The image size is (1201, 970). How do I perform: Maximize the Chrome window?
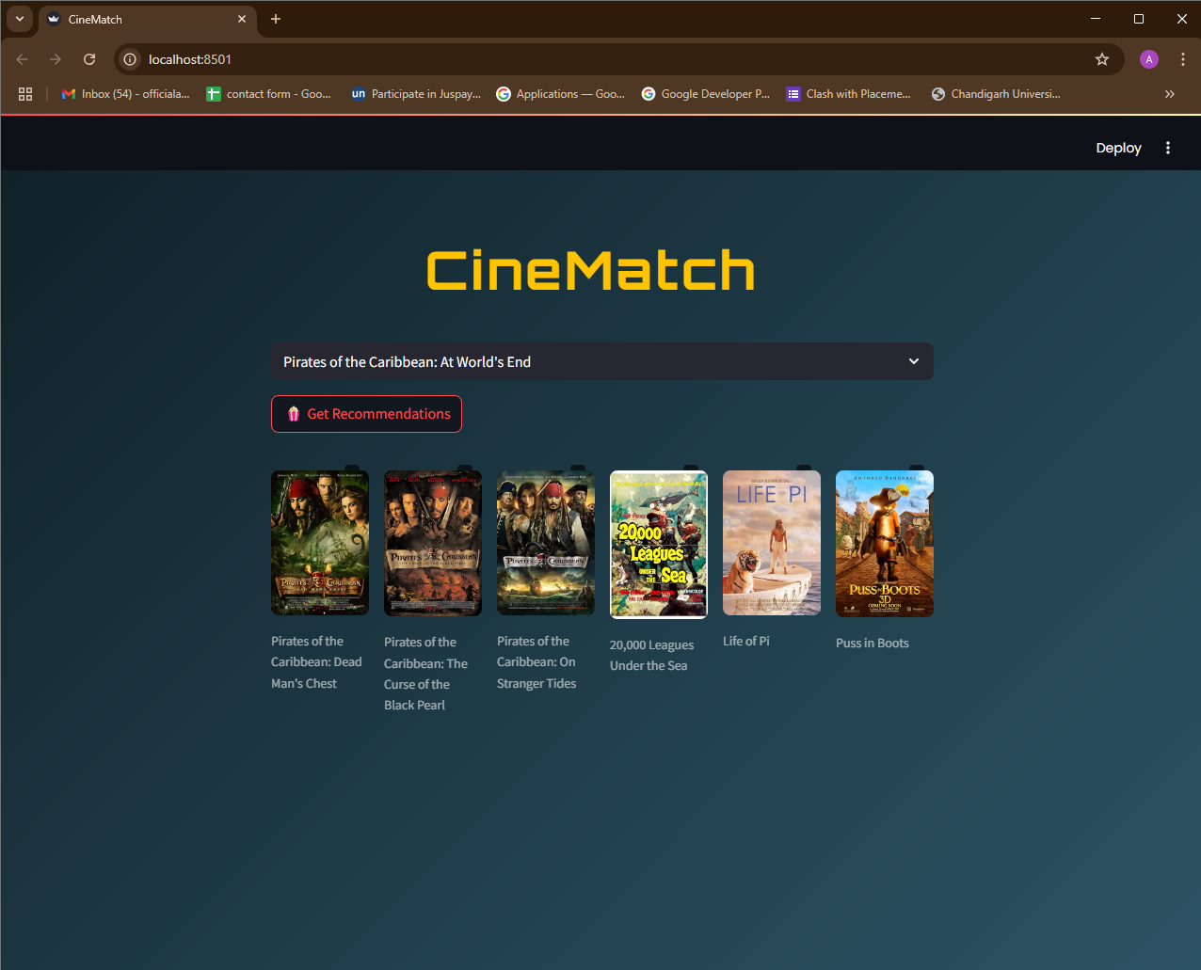tap(1139, 19)
